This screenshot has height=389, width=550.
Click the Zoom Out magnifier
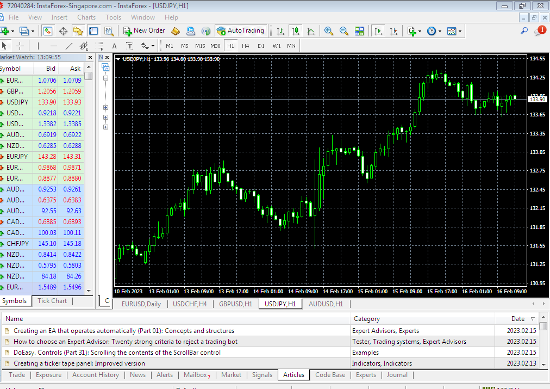click(343, 31)
